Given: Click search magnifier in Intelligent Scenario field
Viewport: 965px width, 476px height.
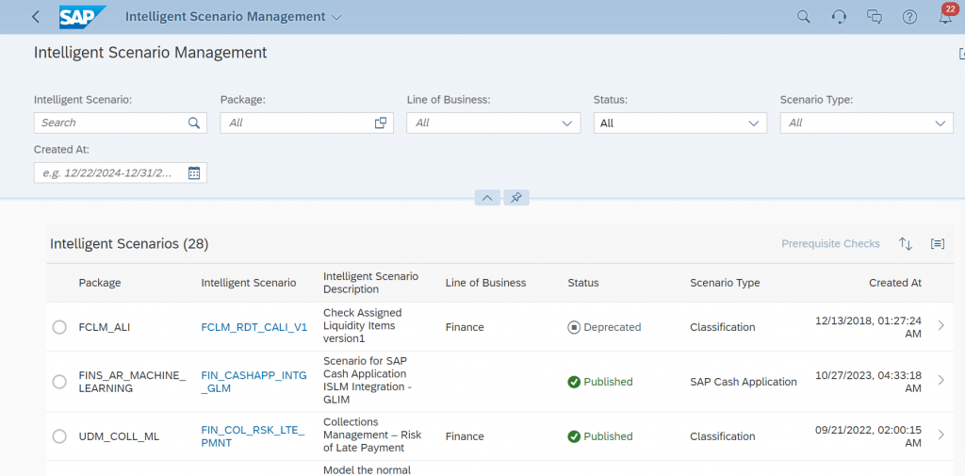Looking at the screenshot, I should coord(194,123).
